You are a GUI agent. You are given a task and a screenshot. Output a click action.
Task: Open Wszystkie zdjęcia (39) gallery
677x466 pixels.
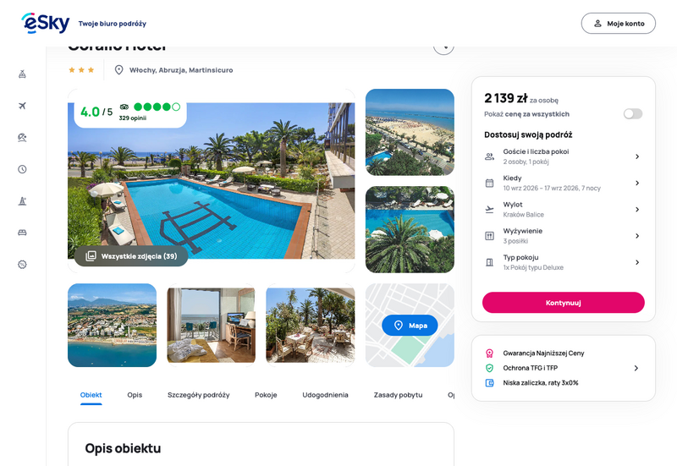pyautogui.click(x=131, y=256)
